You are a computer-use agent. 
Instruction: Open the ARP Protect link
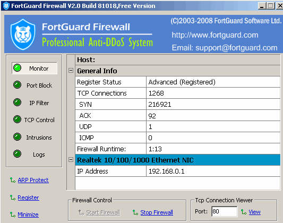(x=33, y=180)
